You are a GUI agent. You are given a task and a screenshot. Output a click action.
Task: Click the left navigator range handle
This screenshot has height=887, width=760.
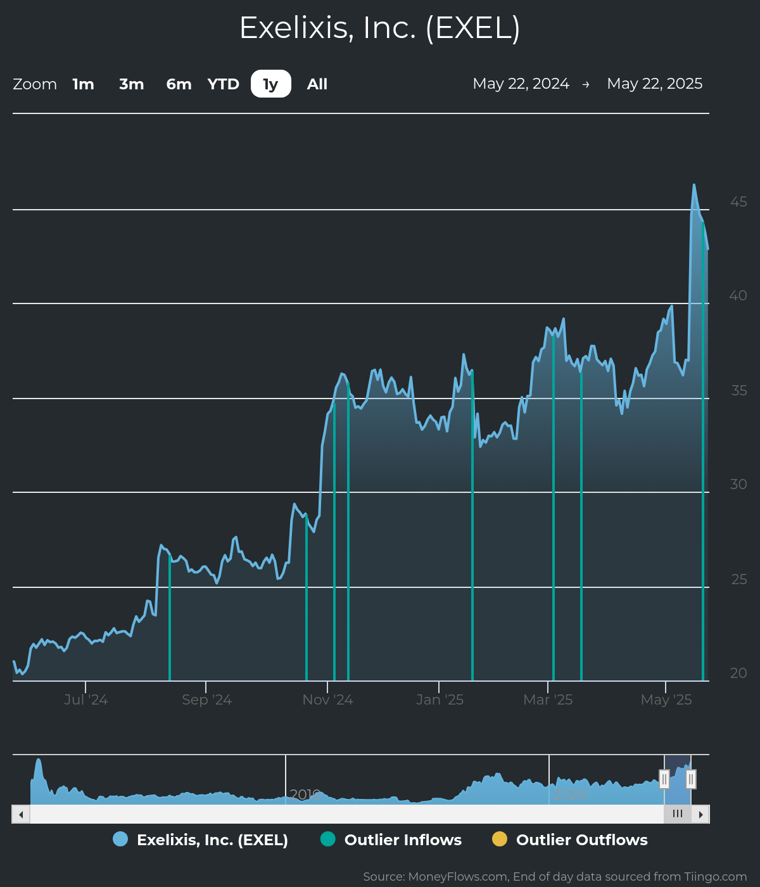(664, 779)
